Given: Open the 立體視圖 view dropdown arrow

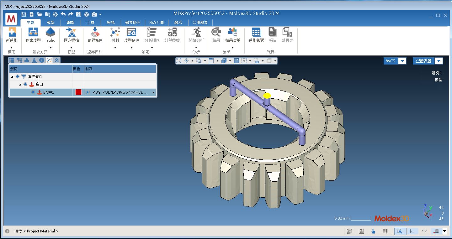Looking at the screenshot, I should coord(439,61).
